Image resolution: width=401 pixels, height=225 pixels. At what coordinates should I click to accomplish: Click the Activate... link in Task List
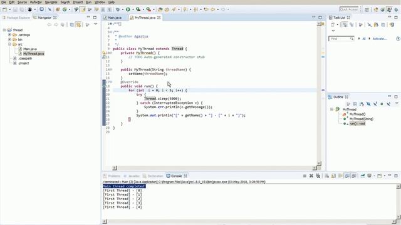point(380,39)
